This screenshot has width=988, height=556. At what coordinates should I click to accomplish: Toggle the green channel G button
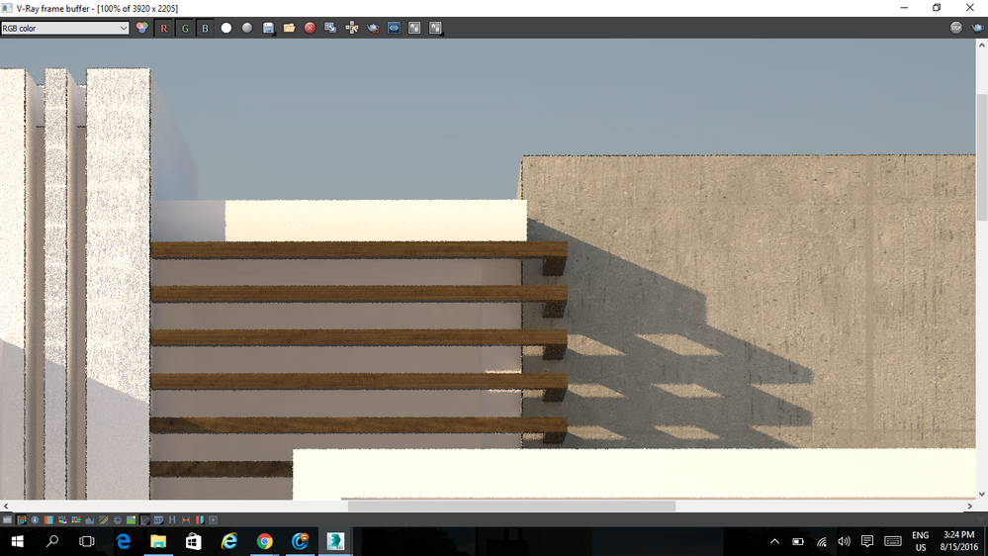[185, 29]
